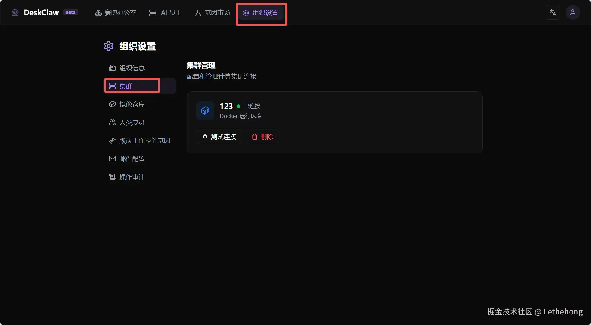
Task: Open the 操作审计 sidebar item
Action: [140, 177]
